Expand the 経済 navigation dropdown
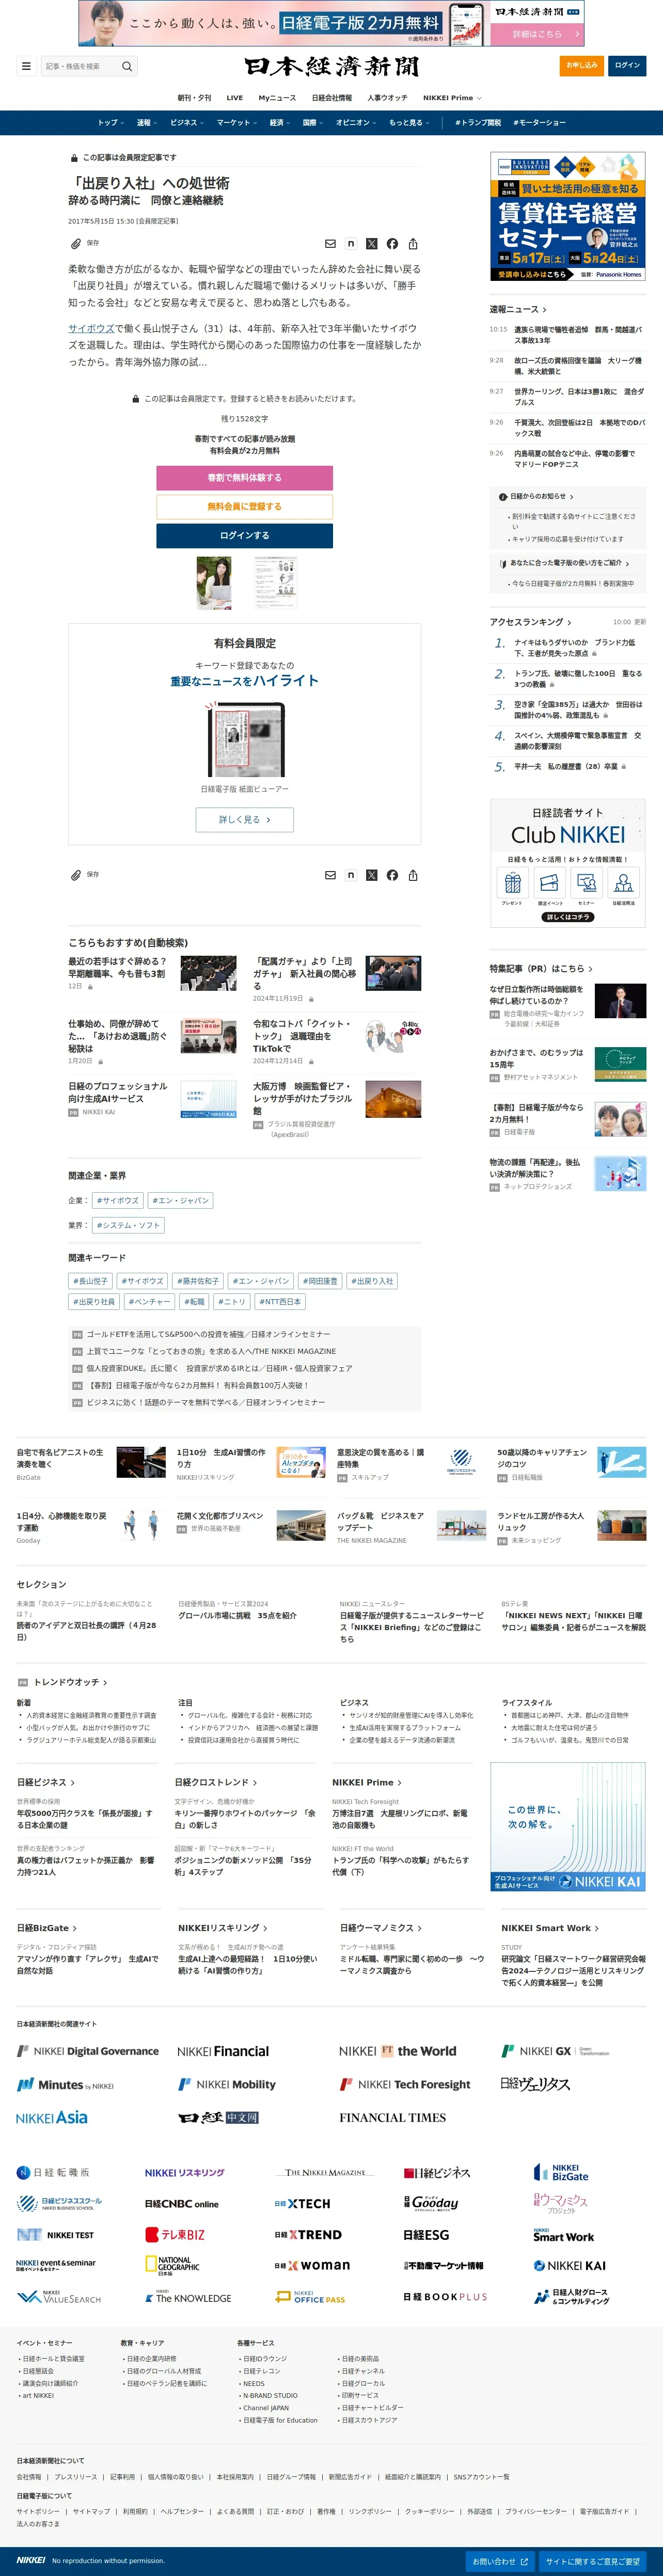 280,123
